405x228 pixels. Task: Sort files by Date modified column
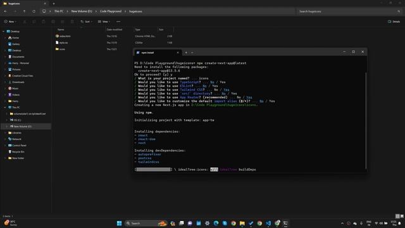coord(115,30)
